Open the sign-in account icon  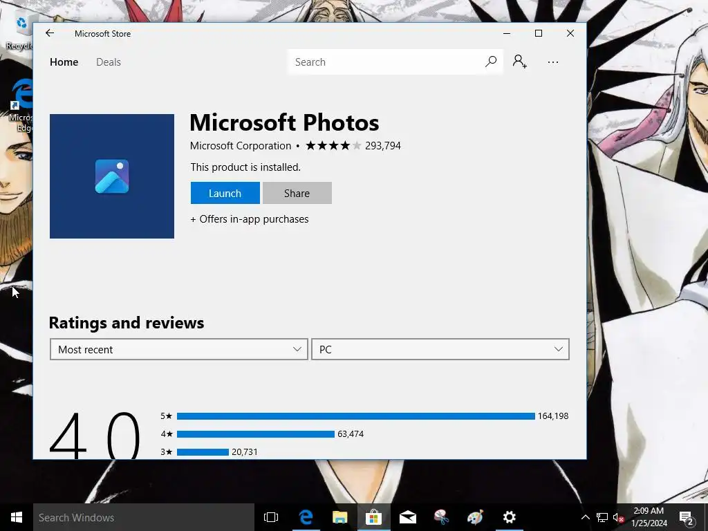click(x=519, y=62)
